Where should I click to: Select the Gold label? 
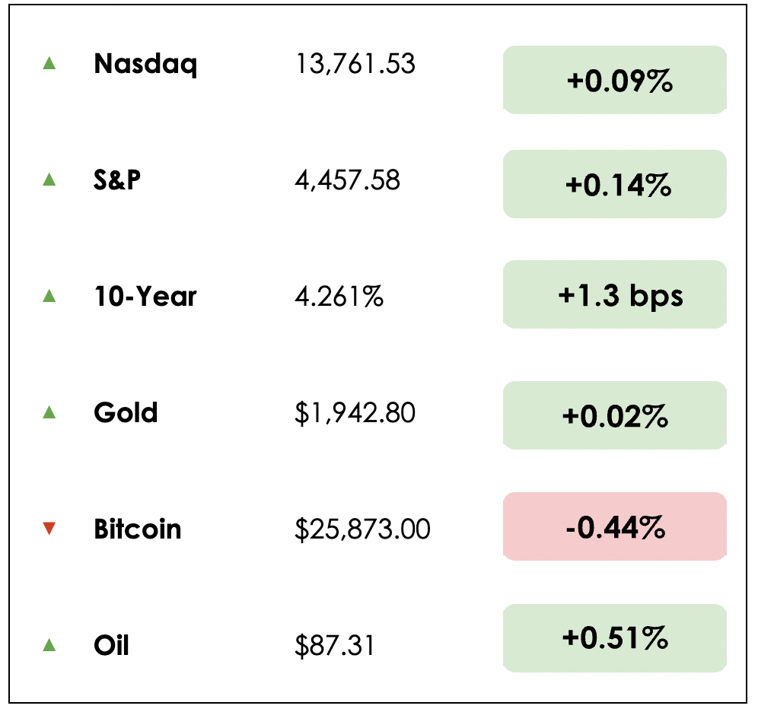(126, 412)
